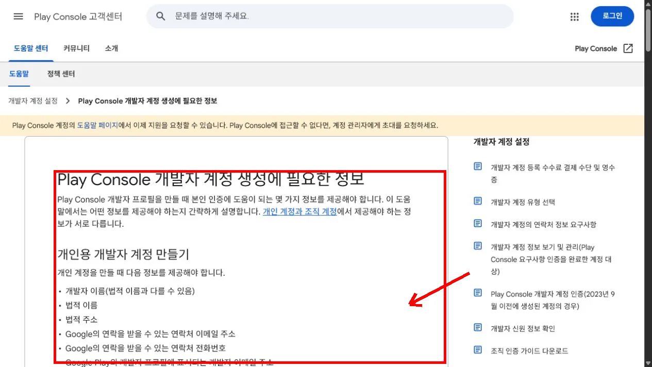Click the 법적 주소 list item
652x367 pixels.
click(x=81, y=320)
